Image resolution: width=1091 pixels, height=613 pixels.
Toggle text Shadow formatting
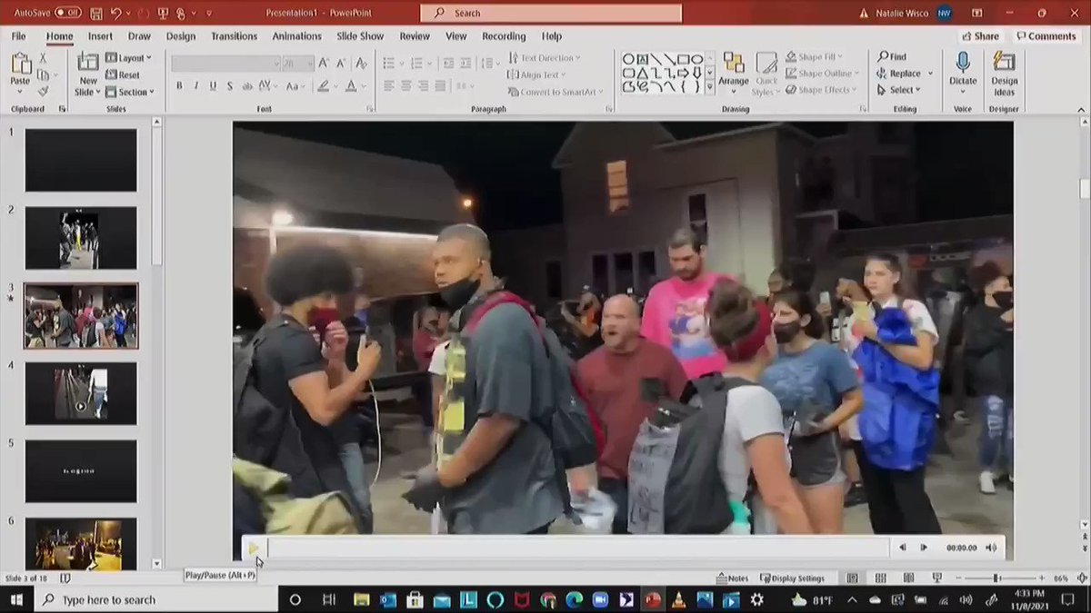pos(230,86)
